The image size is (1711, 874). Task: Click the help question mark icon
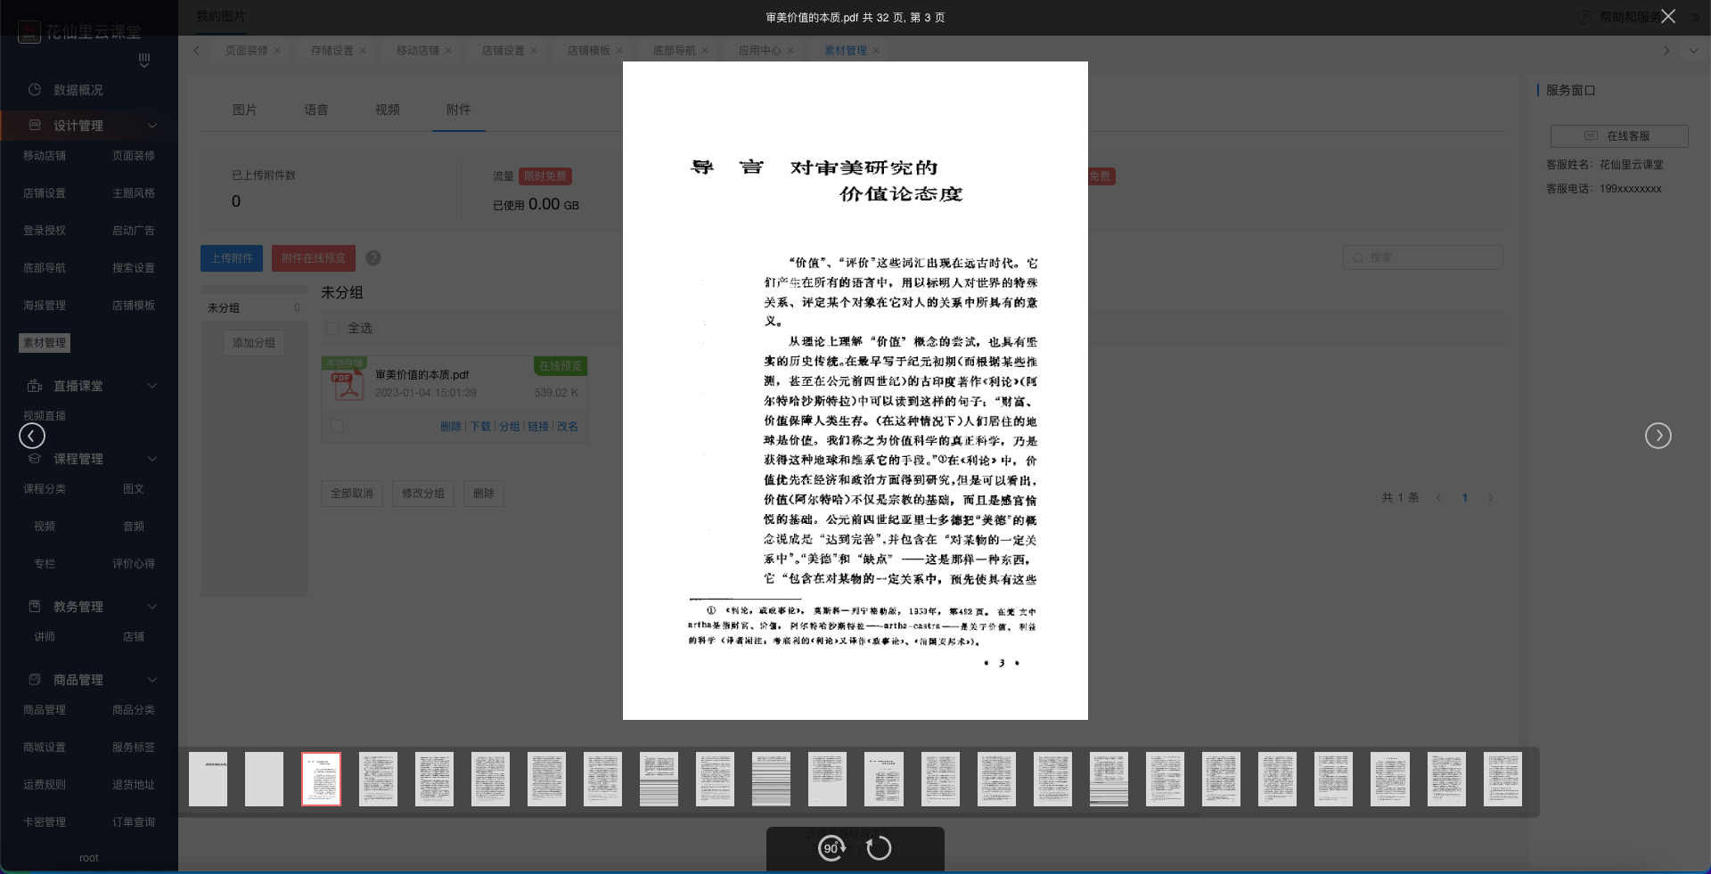pyautogui.click(x=373, y=258)
